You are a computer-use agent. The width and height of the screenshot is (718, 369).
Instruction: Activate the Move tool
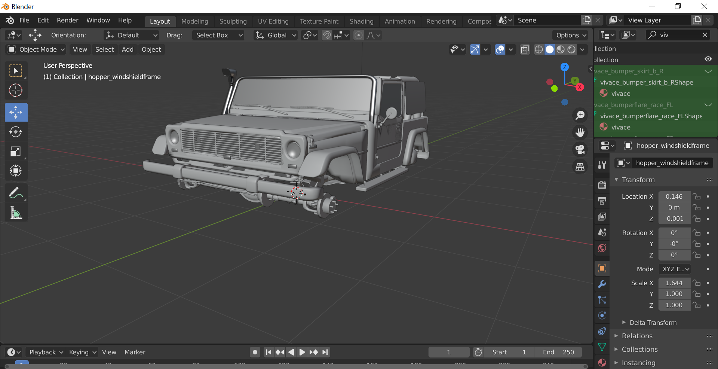pos(16,112)
